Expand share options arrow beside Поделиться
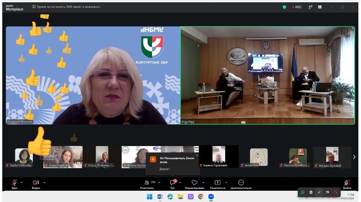The height and width of the screenshot is (202, 361). [x=226, y=183]
